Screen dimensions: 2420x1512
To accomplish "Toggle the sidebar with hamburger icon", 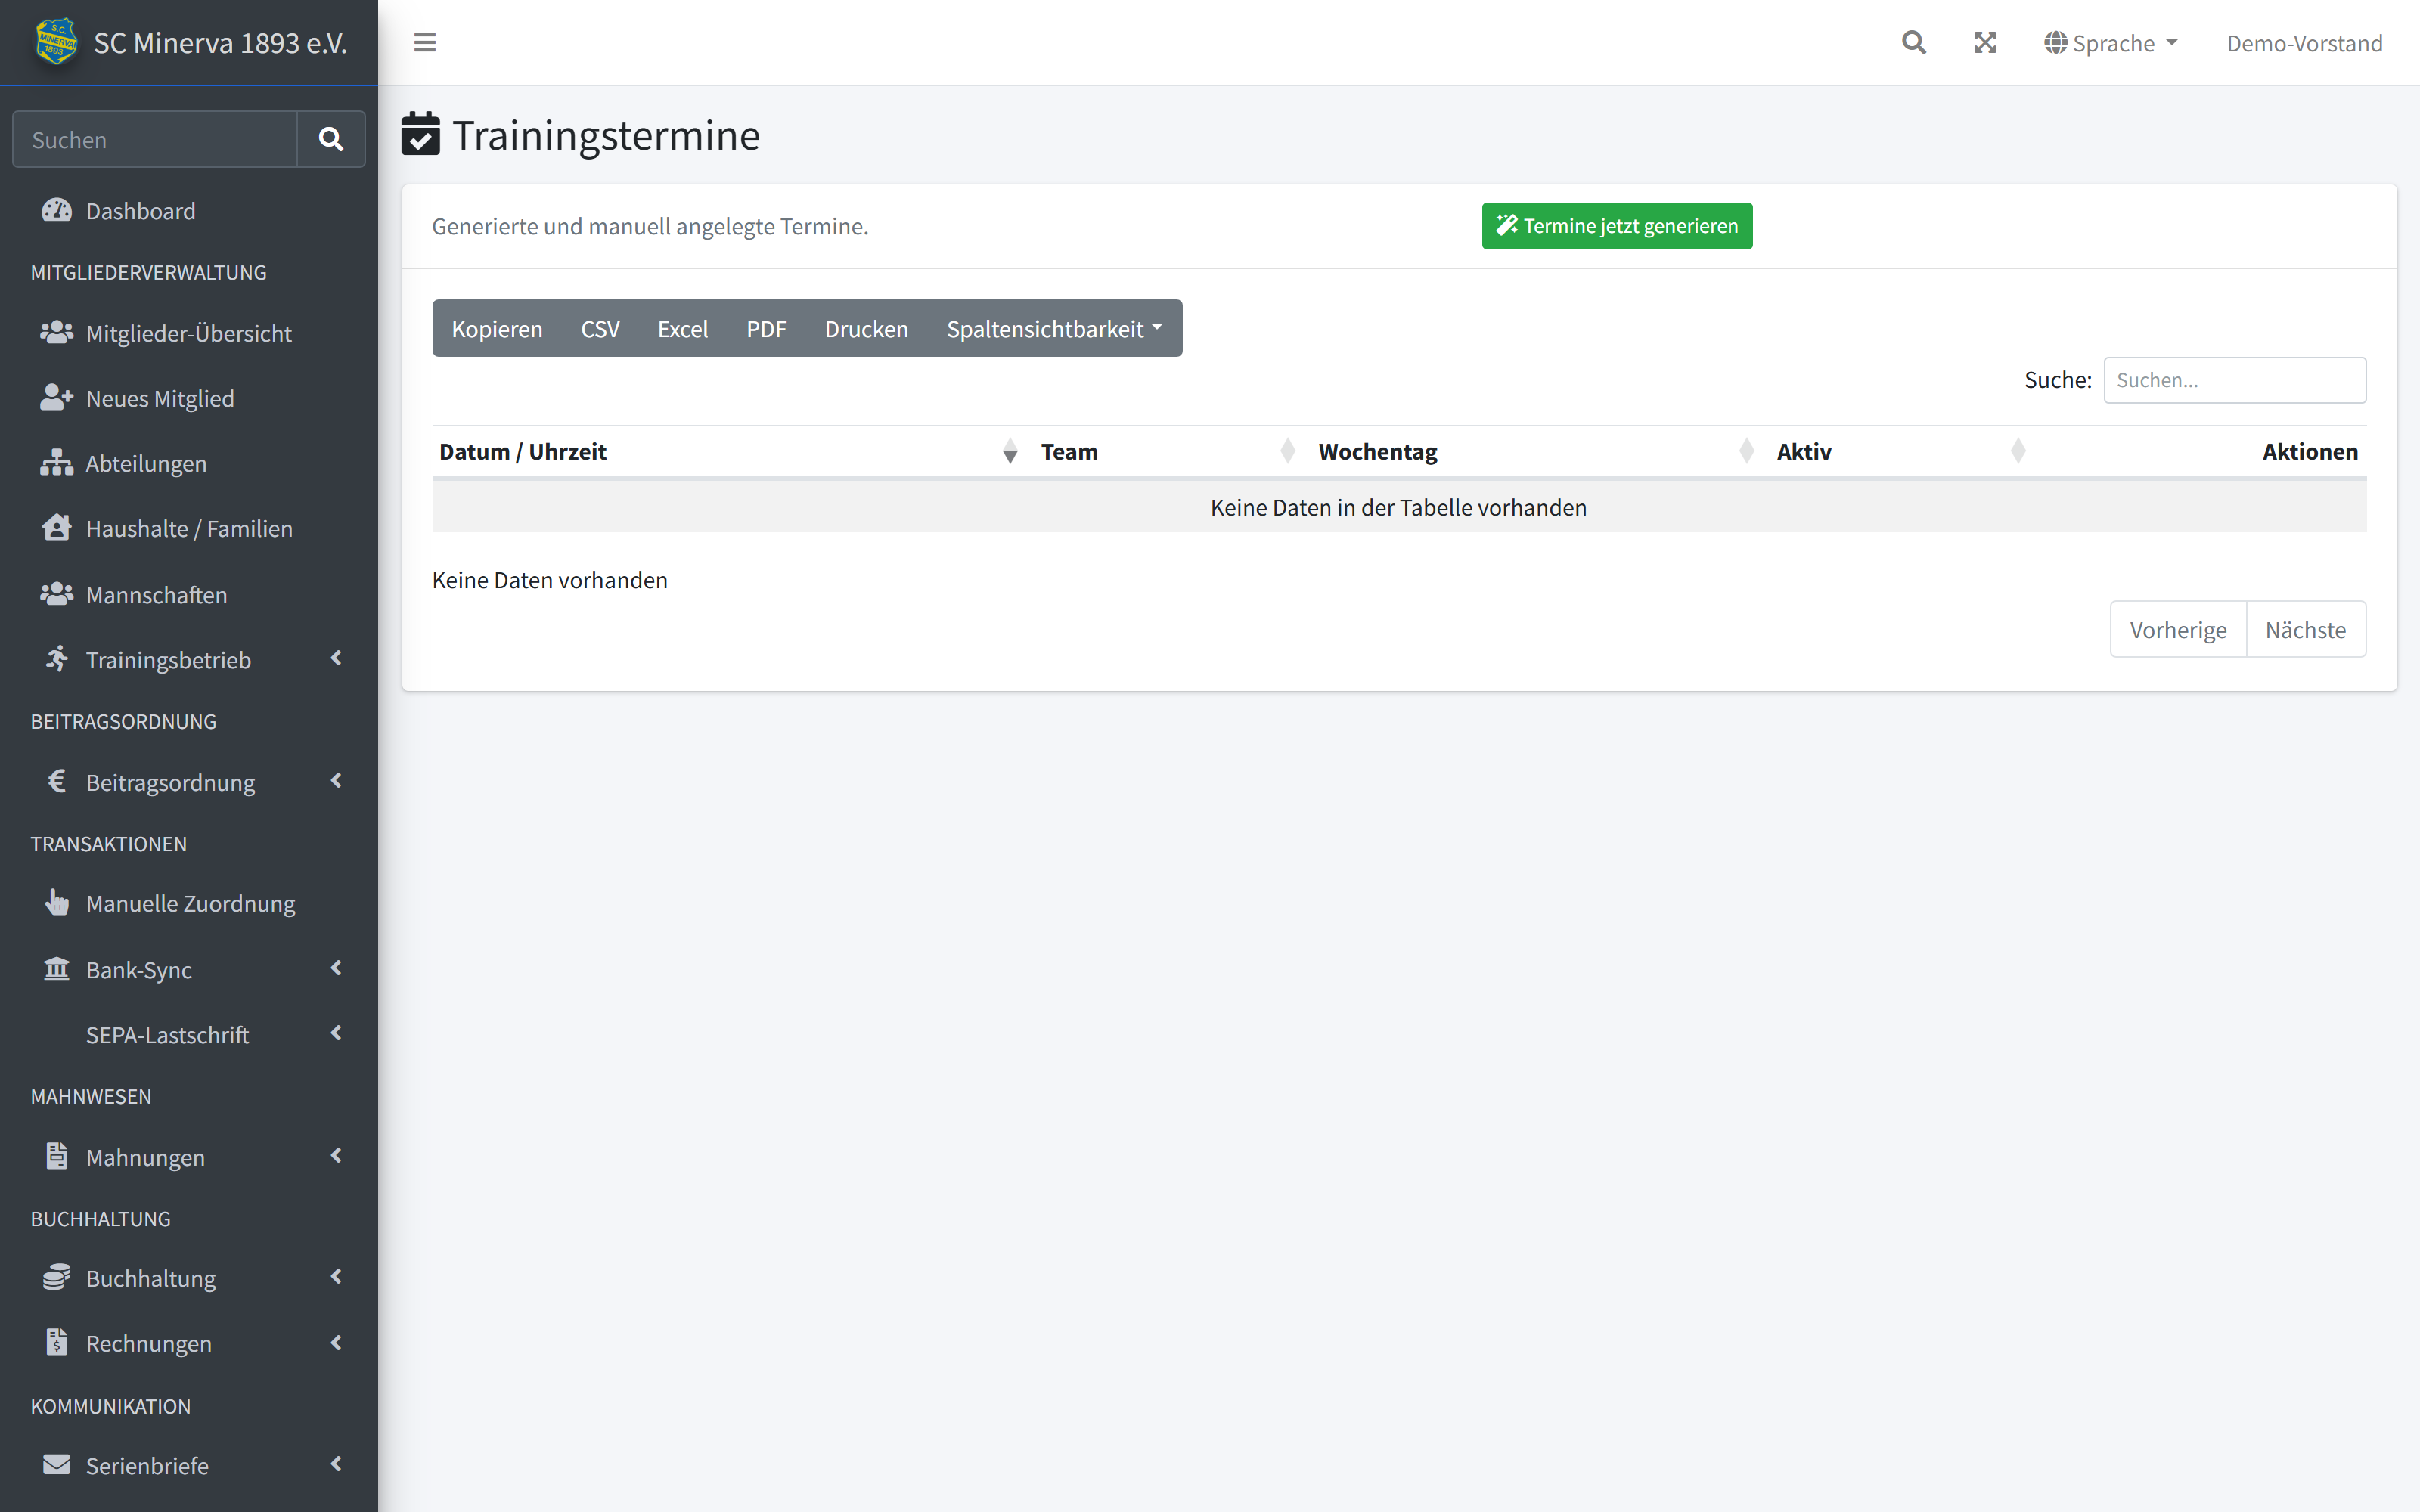I will 425,43.
